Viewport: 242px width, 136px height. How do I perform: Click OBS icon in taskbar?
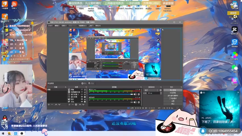[x=22, y=134]
